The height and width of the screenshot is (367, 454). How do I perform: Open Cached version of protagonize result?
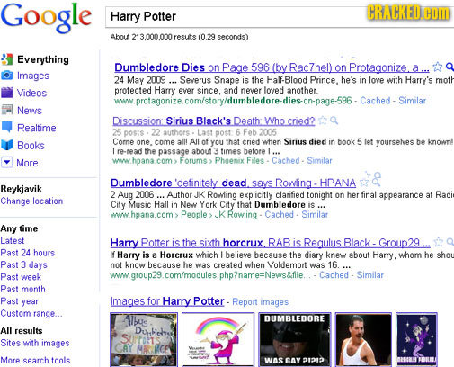coord(375,101)
